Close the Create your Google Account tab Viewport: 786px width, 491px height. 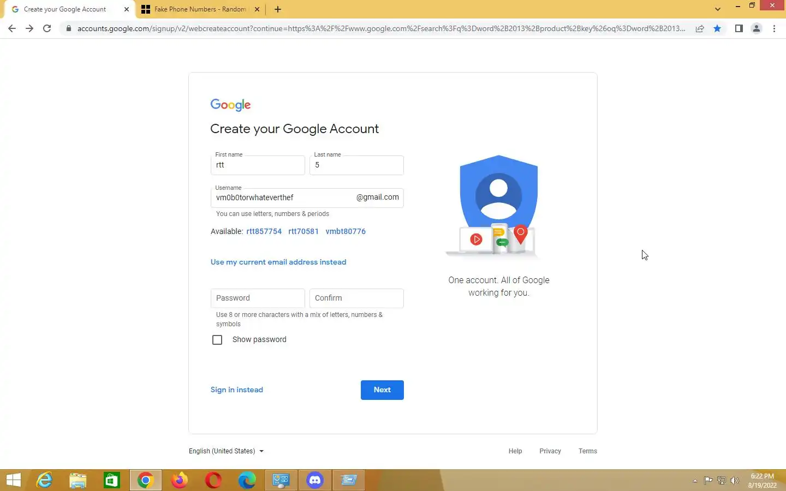click(127, 9)
